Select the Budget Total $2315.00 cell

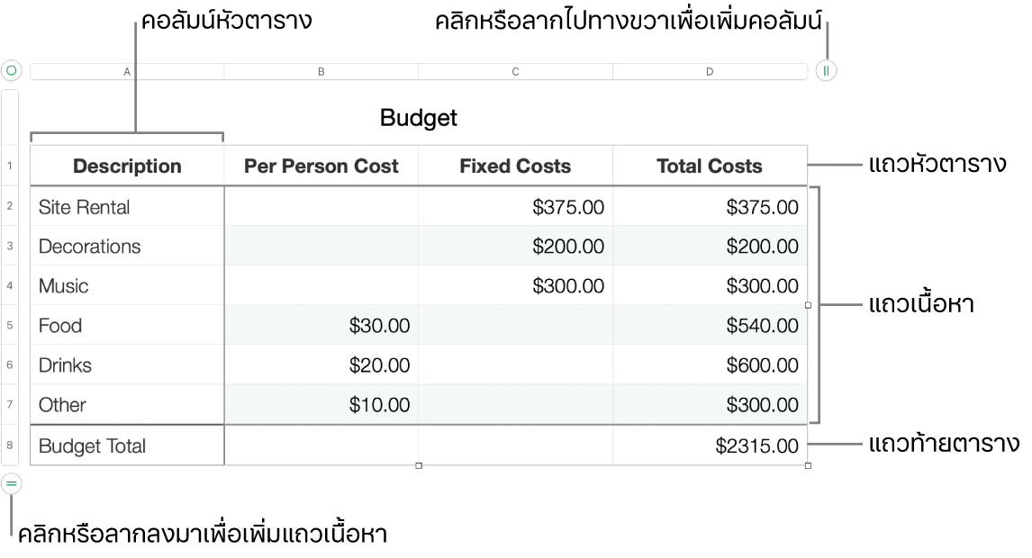710,445
